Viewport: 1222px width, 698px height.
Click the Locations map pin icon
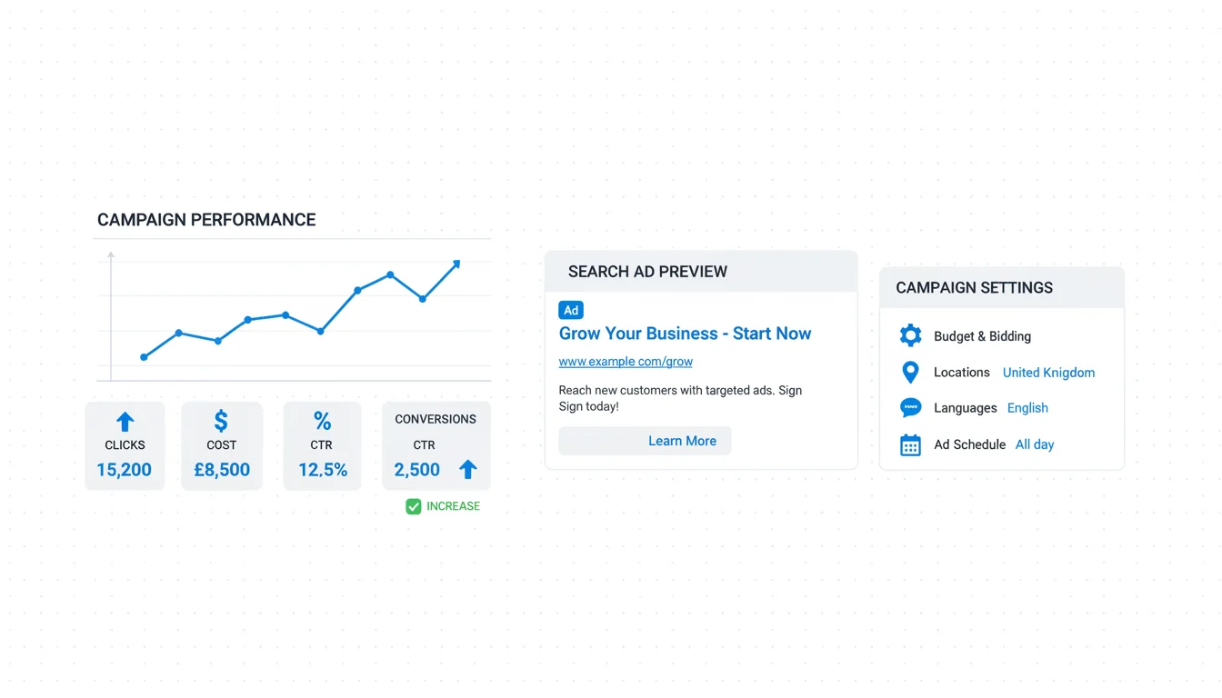(x=910, y=372)
